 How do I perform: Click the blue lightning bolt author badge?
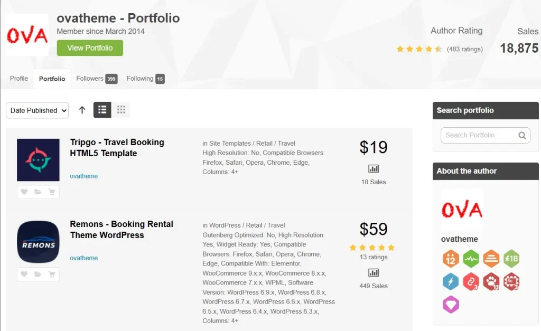pyautogui.click(x=451, y=281)
